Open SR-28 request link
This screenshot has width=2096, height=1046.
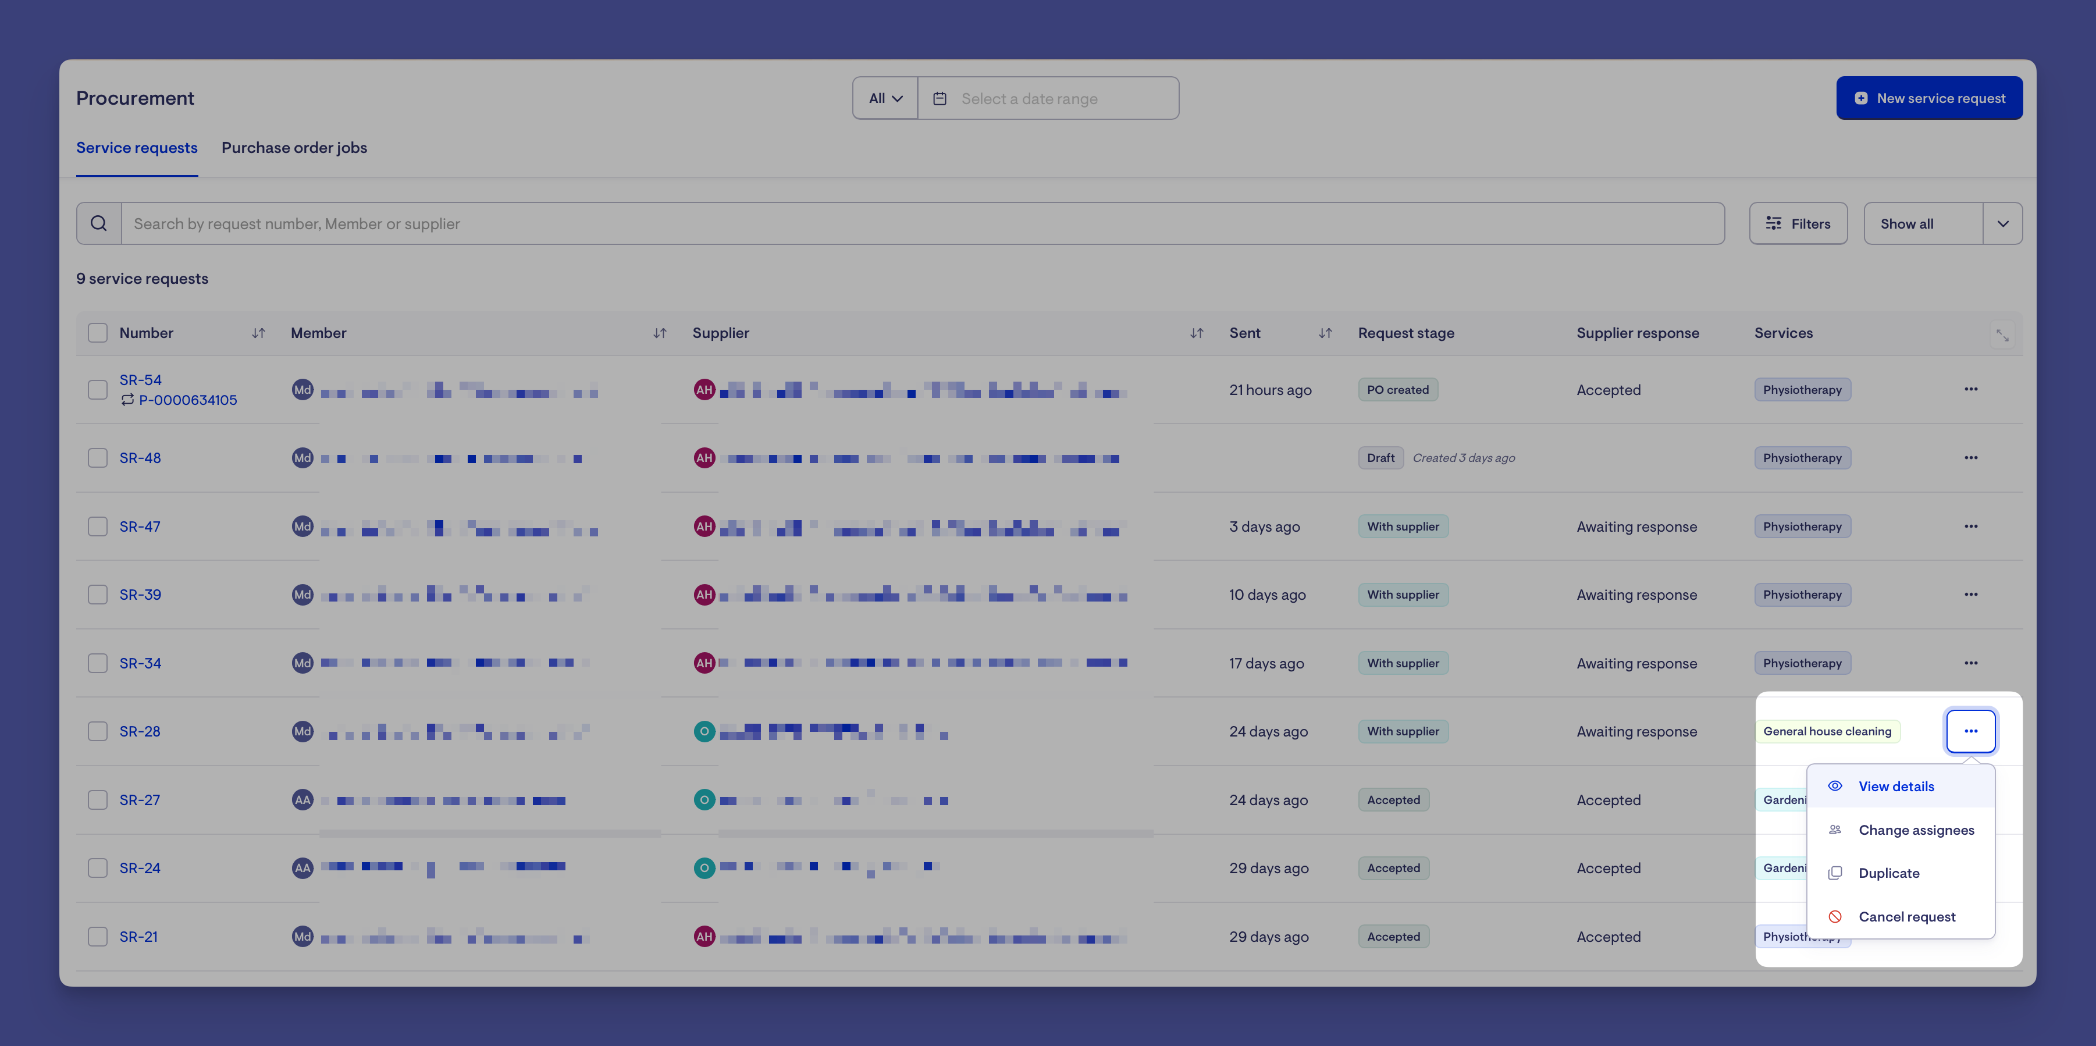[x=140, y=731]
